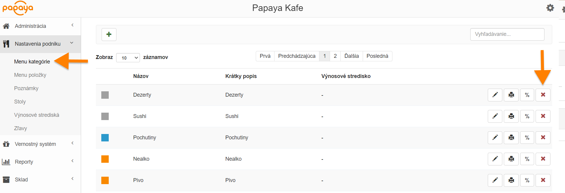Click the Vyhľadávanie search field
565x193 pixels.
(x=507, y=34)
